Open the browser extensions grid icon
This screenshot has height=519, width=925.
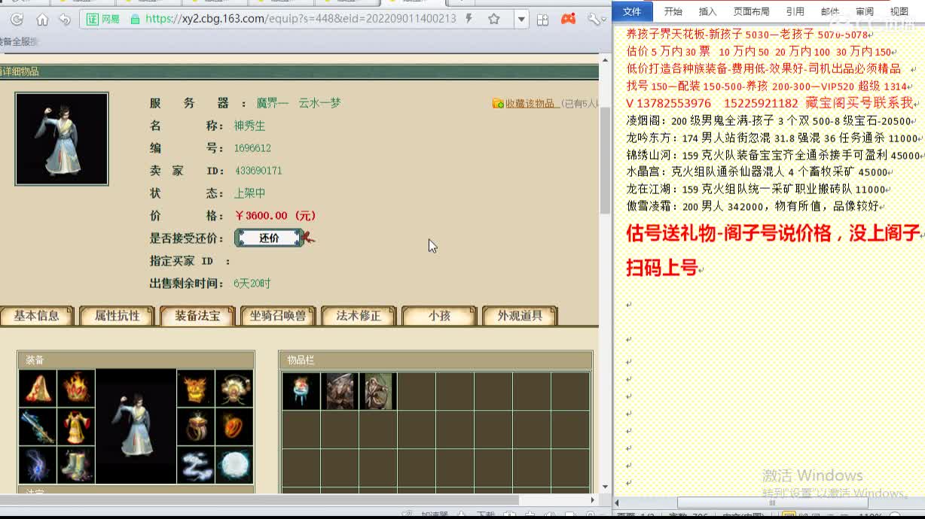coord(542,20)
